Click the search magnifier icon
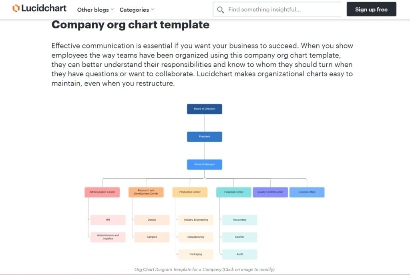The image size is (410, 275). click(x=221, y=10)
